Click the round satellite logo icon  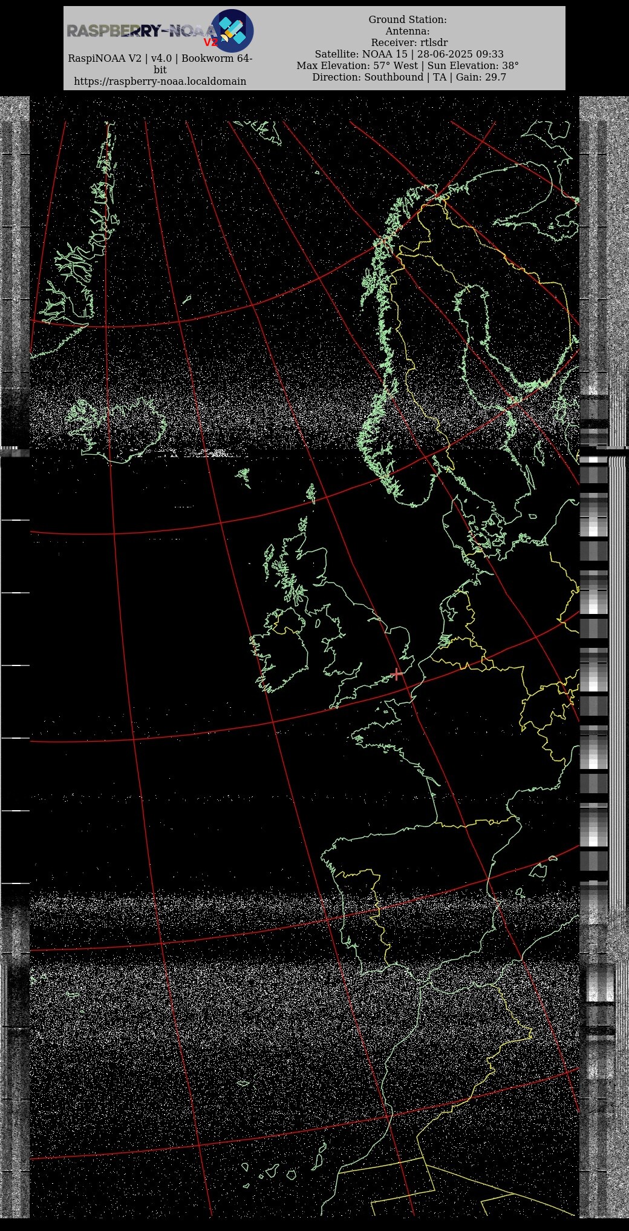point(232,30)
